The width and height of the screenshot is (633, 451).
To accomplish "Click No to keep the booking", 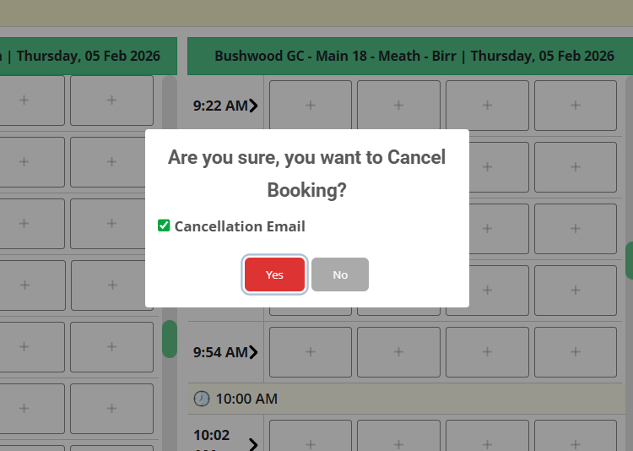I will 340,274.
